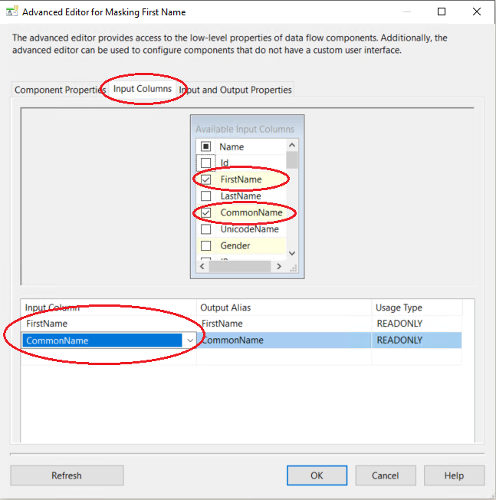Uncheck the FirstName column checkbox
The height and width of the screenshot is (500, 496).
[x=205, y=179]
